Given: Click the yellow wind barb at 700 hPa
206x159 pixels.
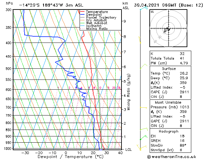Looking at the screenshot, I should pos(143,108).
